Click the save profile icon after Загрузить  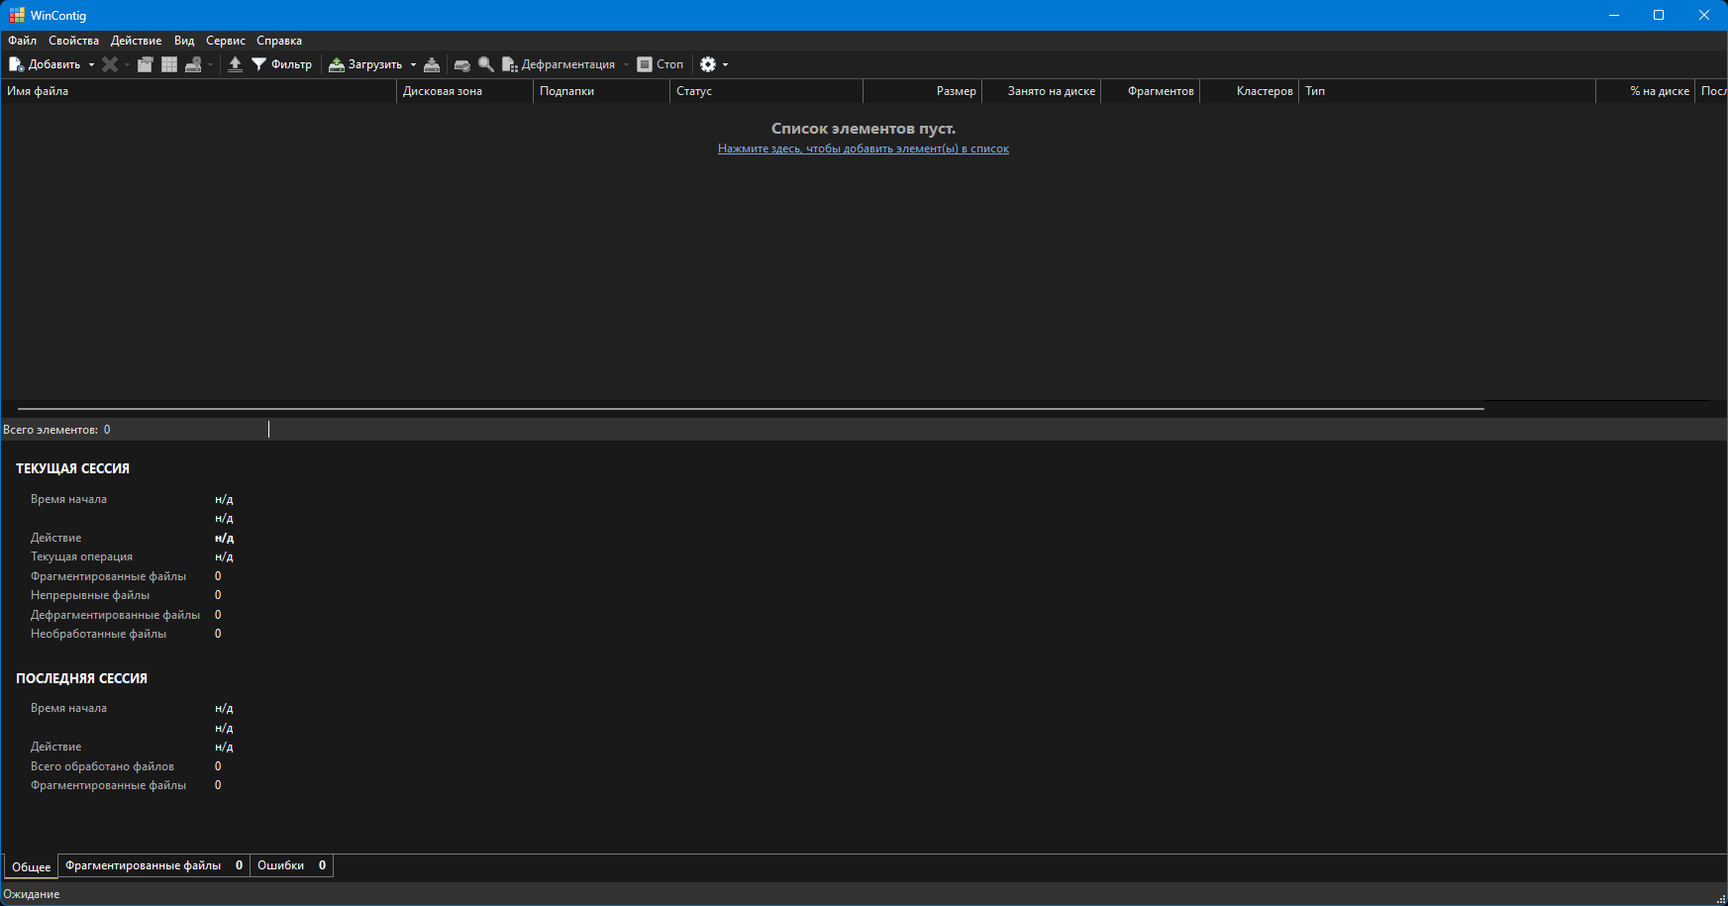[x=432, y=64]
